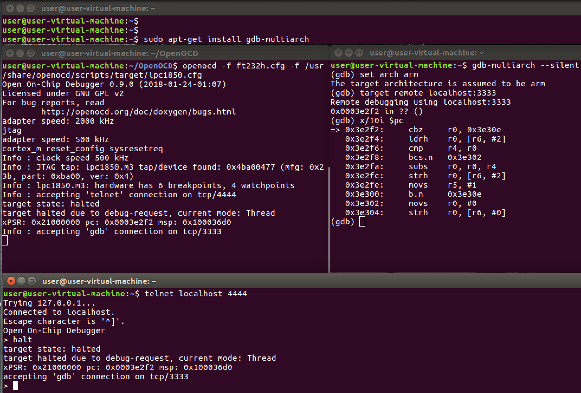Minimize the telnet localhost terminal window
This screenshot has width=581, height=393.
21,281
